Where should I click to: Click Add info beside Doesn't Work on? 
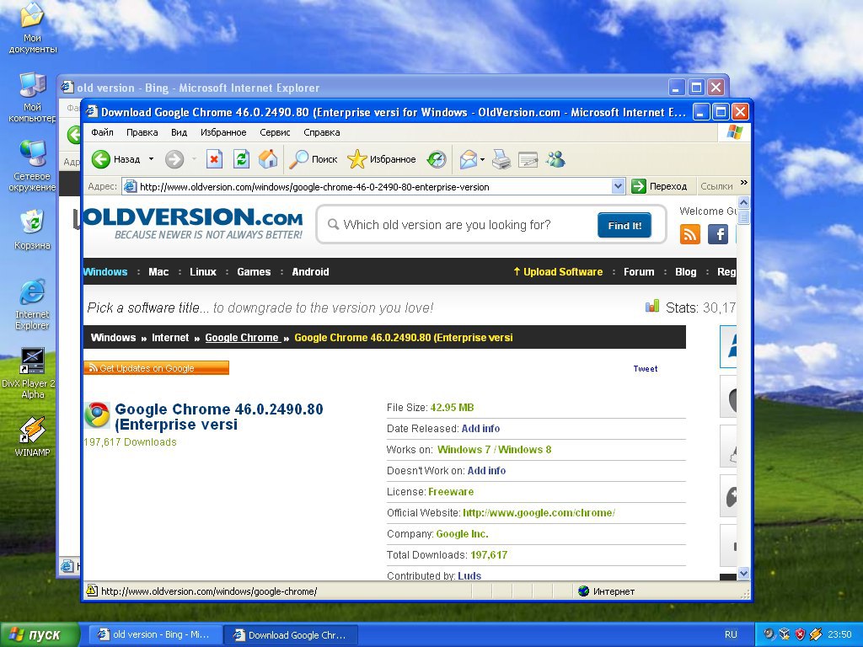tap(486, 471)
